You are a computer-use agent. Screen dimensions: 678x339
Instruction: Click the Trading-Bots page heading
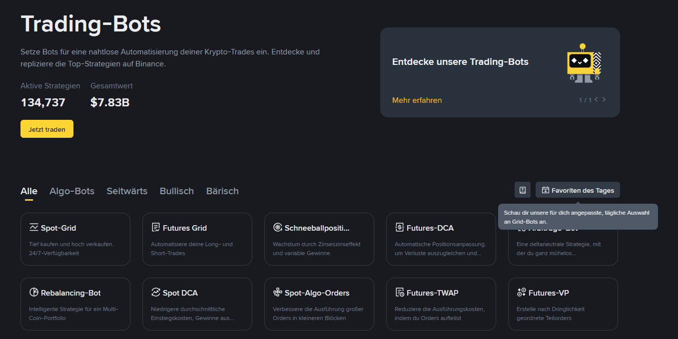point(91,23)
